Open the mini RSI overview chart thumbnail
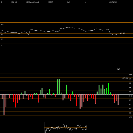The image size is (133, 133). (66, 127)
